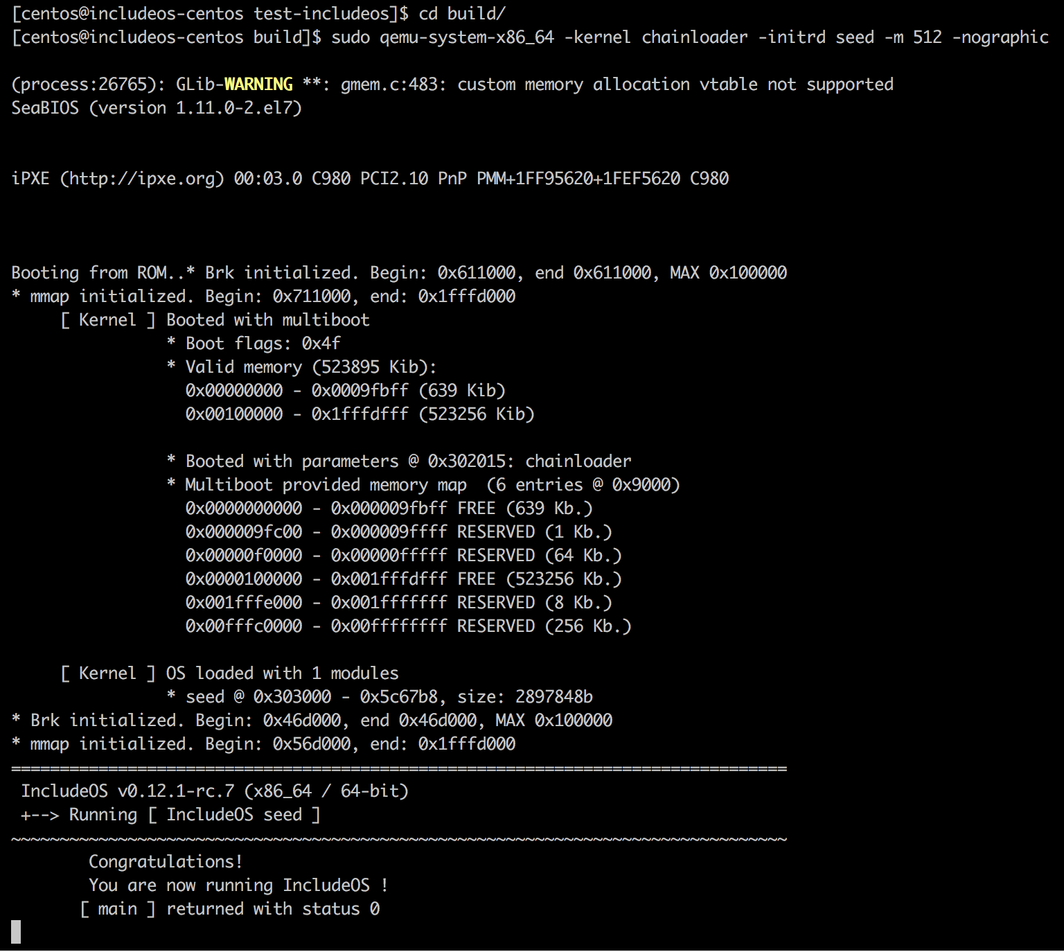1064x952 pixels.
Task: Click '+--> Running [ IncludeOS seed ]' line
Action: (171, 814)
